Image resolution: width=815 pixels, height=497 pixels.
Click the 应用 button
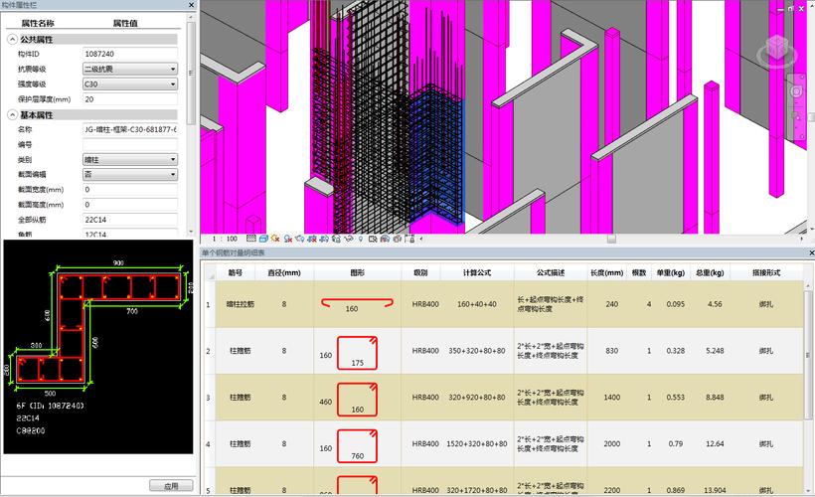(x=170, y=485)
